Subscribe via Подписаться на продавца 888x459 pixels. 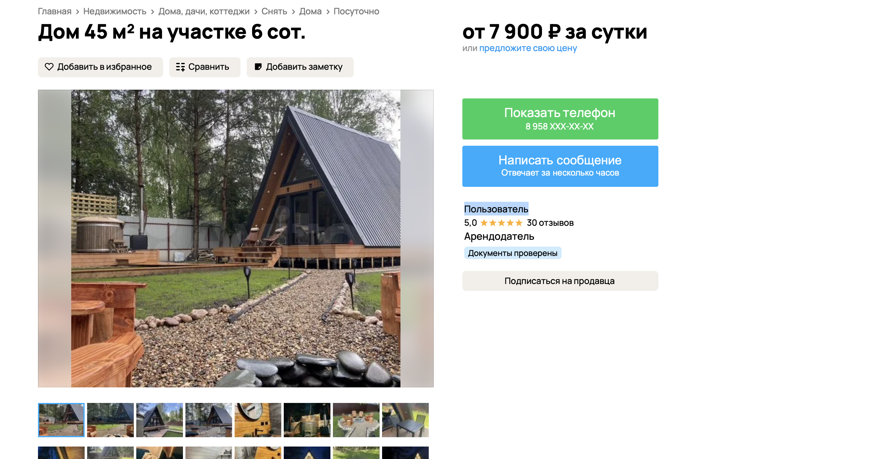pos(560,281)
